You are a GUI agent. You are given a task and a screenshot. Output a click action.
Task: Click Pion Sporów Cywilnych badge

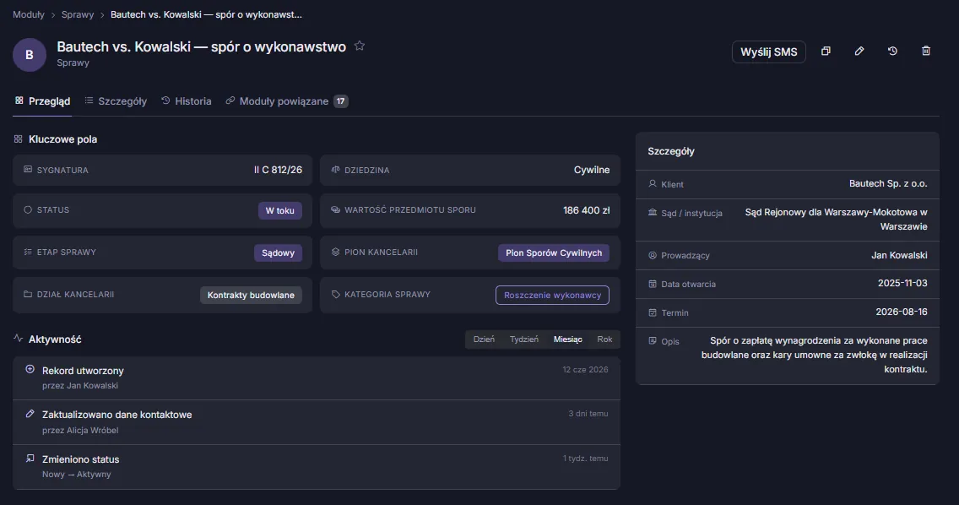click(x=554, y=252)
